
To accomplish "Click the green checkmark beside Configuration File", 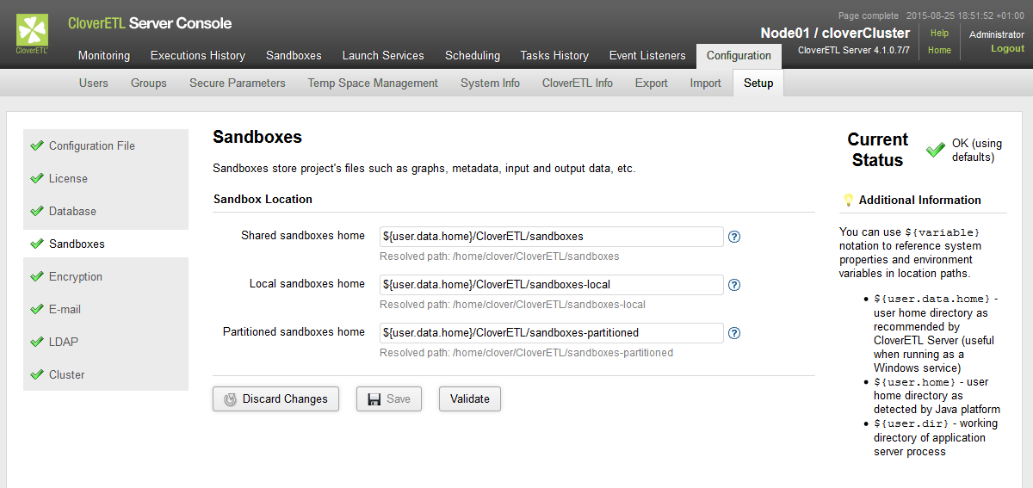I will pos(36,145).
